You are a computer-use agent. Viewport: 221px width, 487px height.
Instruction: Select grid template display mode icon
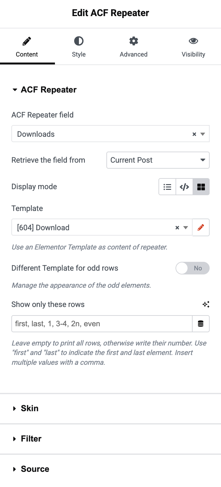pyautogui.click(x=201, y=187)
